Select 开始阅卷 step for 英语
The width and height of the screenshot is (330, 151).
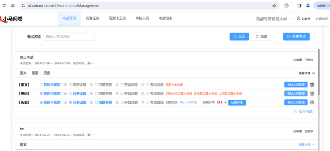pyautogui.click(x=129, y=94)
